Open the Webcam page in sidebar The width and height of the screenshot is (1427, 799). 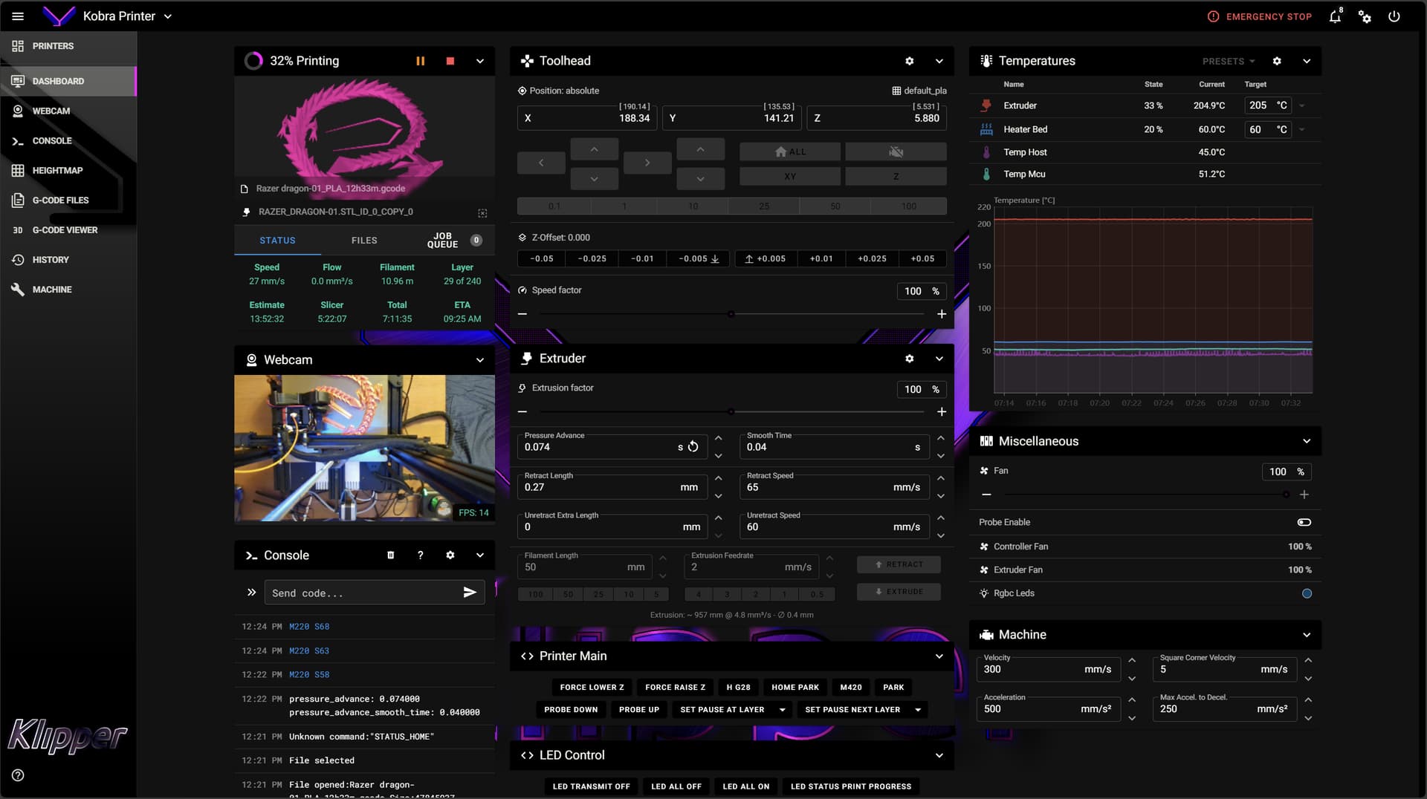[68, 111]
